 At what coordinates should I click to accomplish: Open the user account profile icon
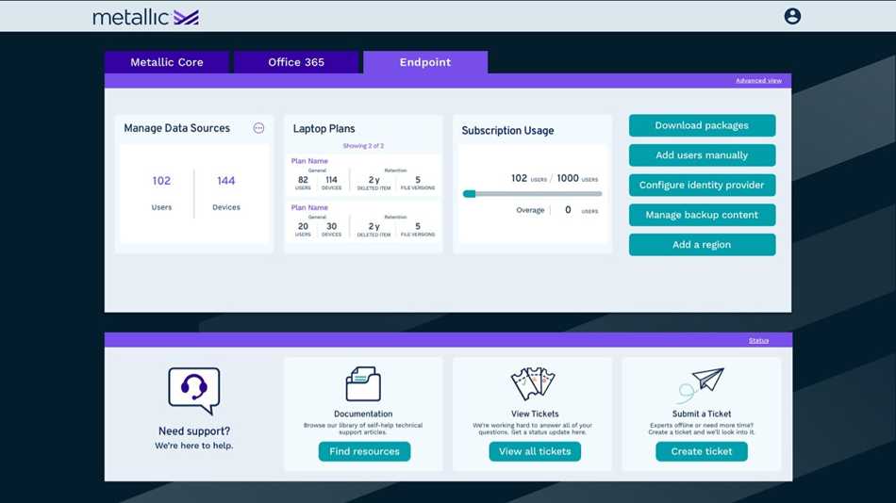coord(792,16)
